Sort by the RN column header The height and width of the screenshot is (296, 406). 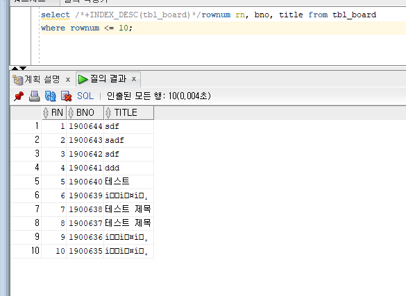(54, 113)
